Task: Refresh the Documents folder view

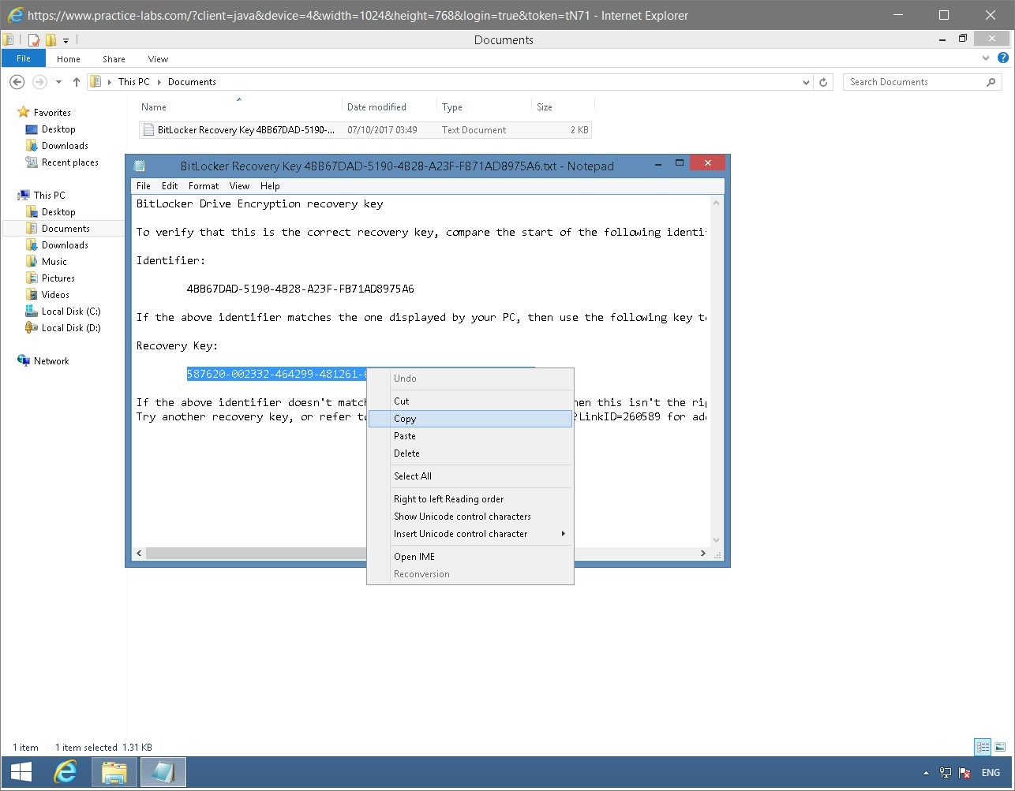Action: (x=823, y=81)
